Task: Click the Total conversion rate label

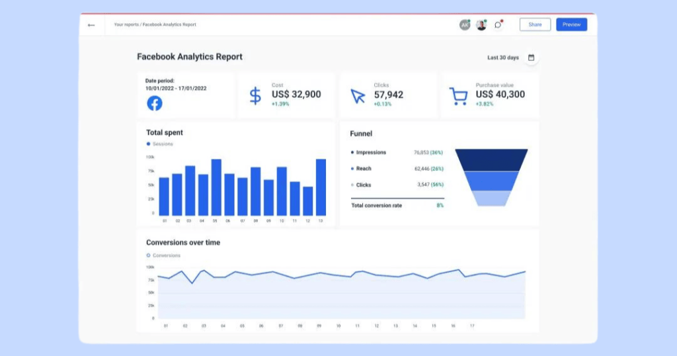Action: tap(376, 206)
